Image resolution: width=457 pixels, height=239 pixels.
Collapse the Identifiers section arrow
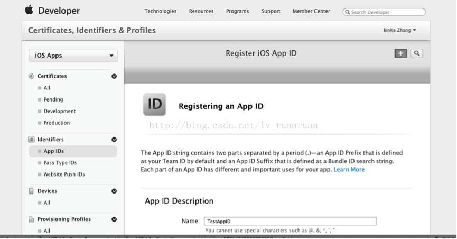(x=114, y=140)
